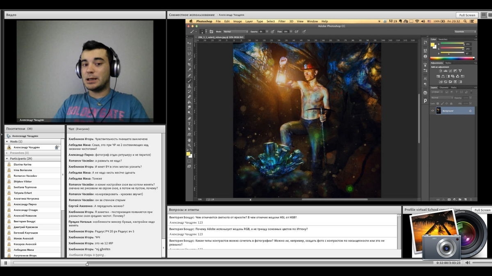Open the Window menu in Photoshop

click(312, 21)
